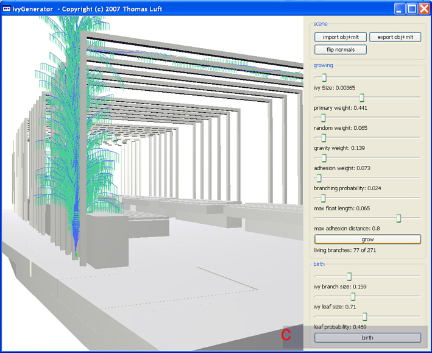Select the max adhesion distance slider handle
Screen dimensions: 432x353
coord(399,218)
